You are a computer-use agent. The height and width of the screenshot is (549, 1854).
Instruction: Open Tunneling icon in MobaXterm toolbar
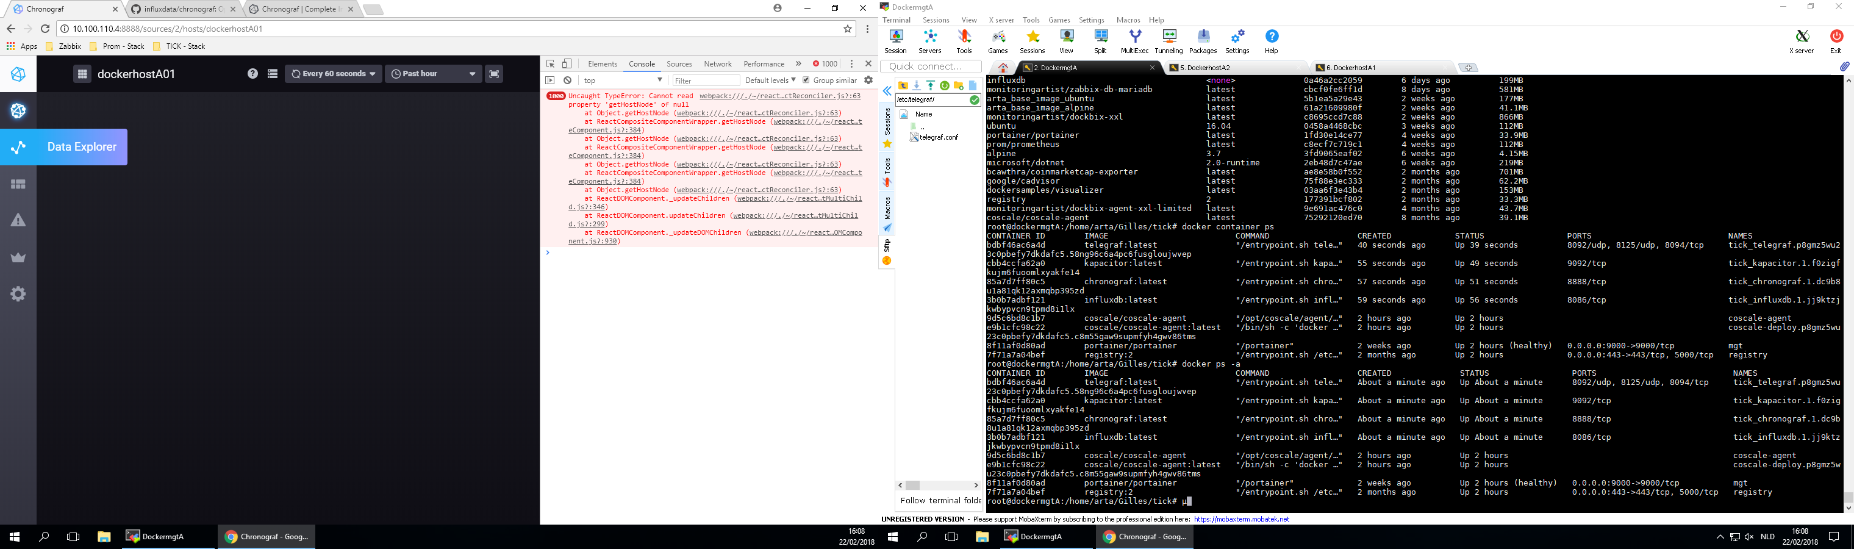click(x=1168, y=40)
